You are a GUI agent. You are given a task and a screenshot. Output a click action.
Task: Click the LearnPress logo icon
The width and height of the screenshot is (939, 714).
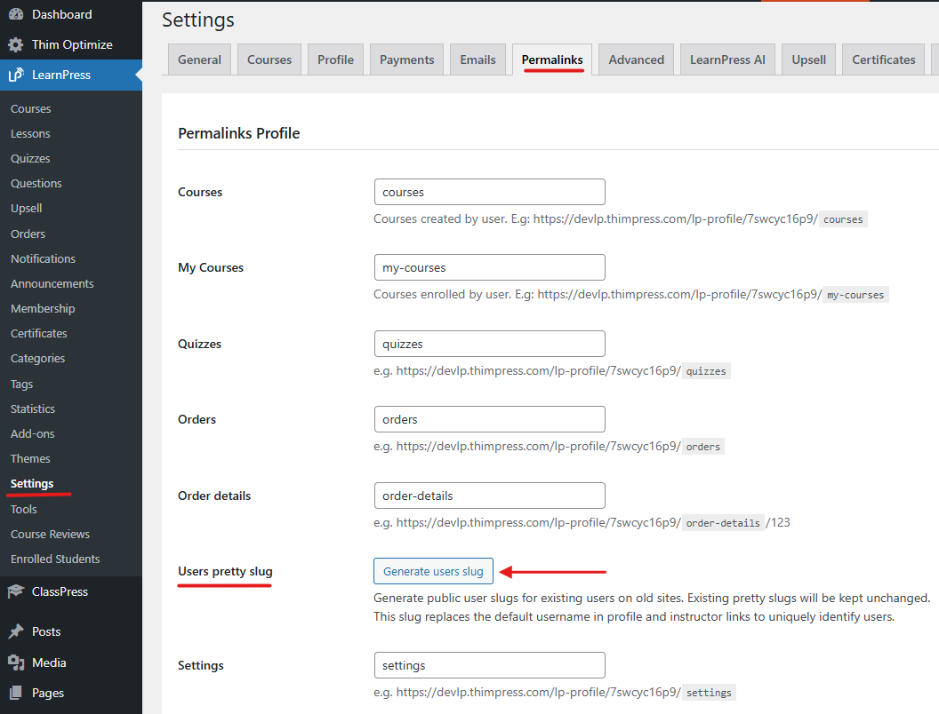point(16,75)
